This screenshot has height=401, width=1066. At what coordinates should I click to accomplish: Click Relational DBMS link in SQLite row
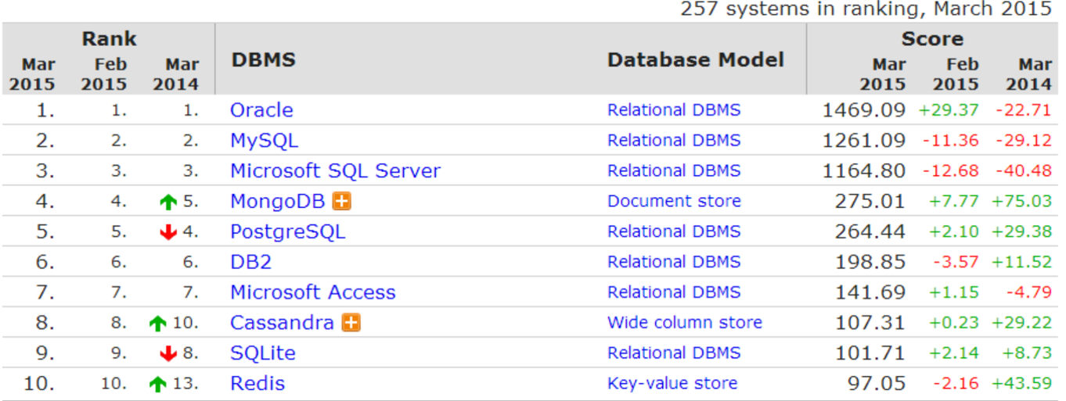674,353
